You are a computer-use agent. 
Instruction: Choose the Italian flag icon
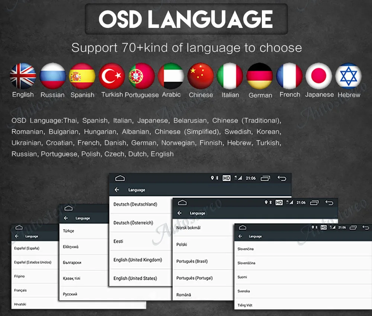[230, 76]
